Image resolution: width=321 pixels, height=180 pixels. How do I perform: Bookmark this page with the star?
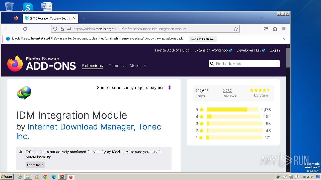[x=236, y=29]
